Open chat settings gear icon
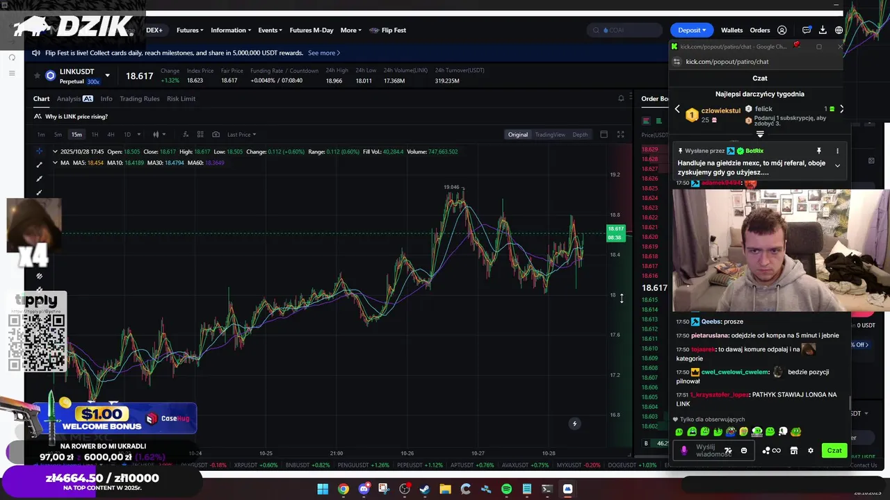Image resolution: width=890 pixels, height=500 pixels. tap(810, 451)
